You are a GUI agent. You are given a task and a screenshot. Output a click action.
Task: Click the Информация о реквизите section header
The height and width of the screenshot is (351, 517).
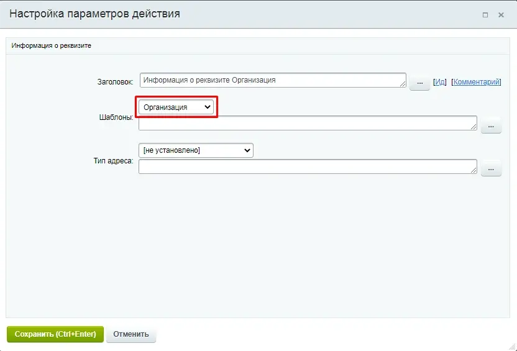[x=52, y=45]
